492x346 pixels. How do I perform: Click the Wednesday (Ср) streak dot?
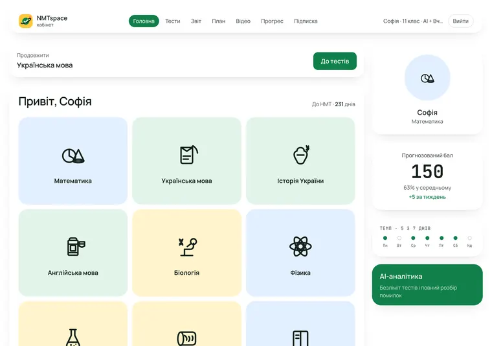[x=413, y=238]
